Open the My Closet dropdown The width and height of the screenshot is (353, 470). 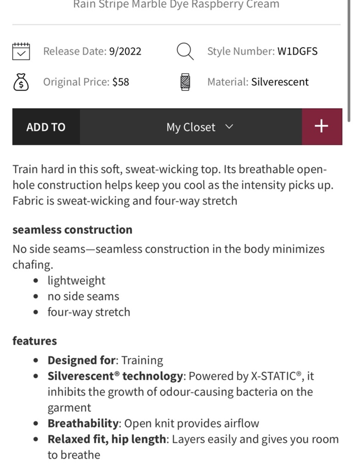(191, 127)
